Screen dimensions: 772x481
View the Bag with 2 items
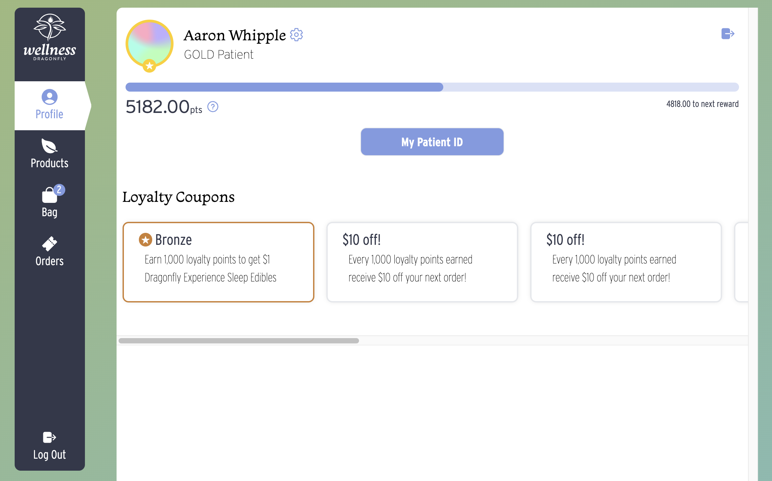click(x=49, y=200)
